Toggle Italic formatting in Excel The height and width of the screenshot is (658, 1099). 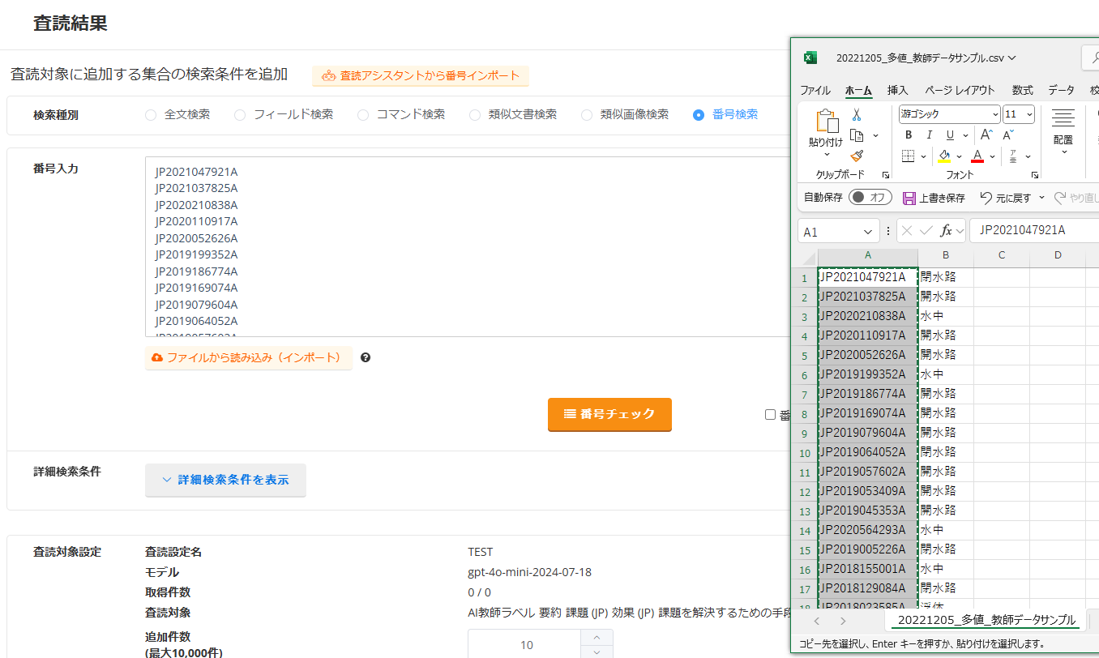coord(929,135)
